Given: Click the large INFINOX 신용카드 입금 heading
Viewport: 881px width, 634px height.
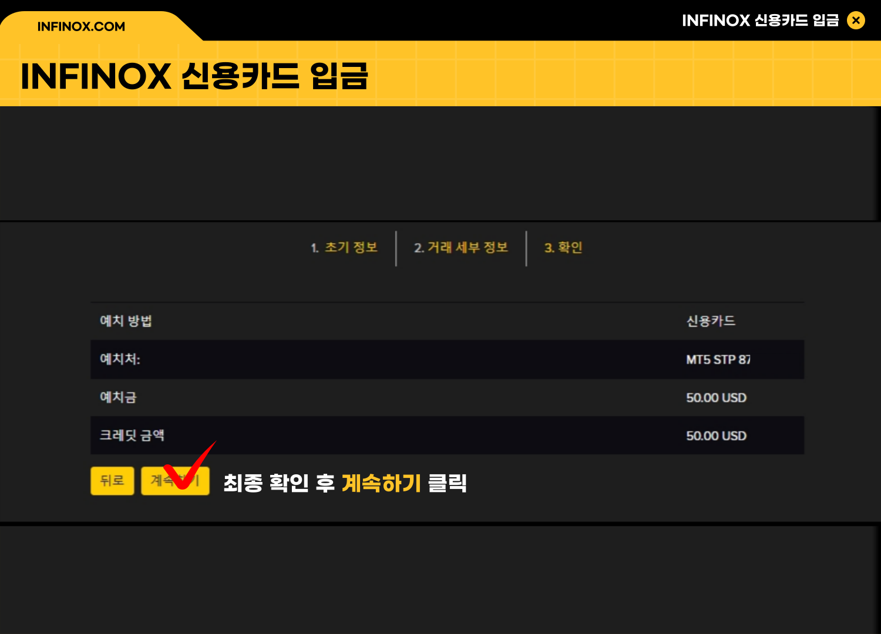Looking at the screenshot, I should pos(194,76).
